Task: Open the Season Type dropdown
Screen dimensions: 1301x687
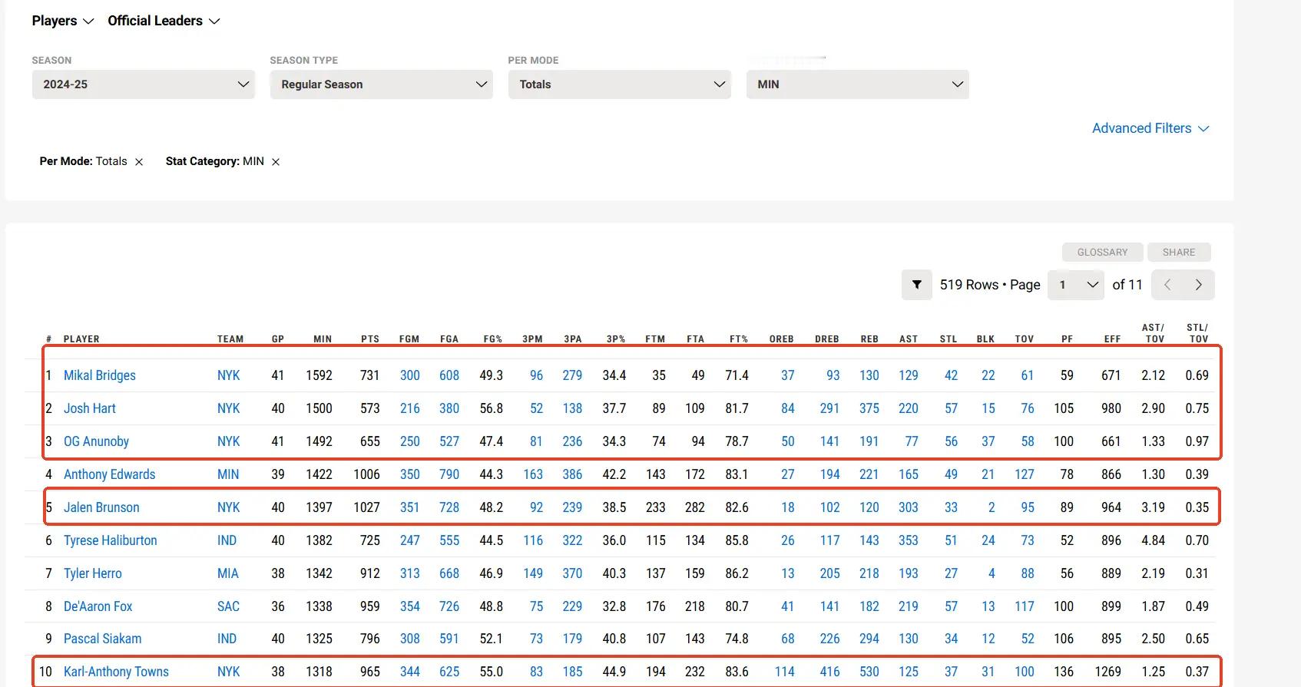Action: pyautogui.click(x=382, y=84)
